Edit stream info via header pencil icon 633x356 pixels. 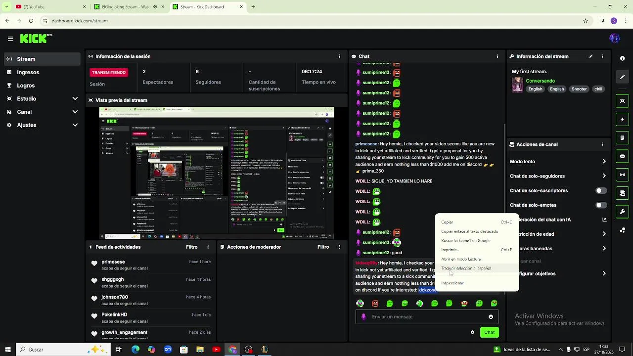click(590, 56)
